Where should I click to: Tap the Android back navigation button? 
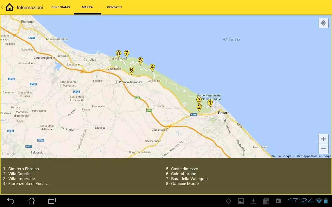tap(10, 201)
